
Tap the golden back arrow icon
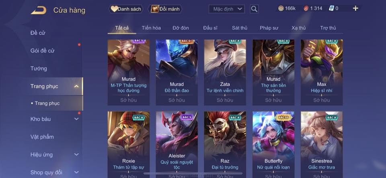pyautogui.click(x=39, y=10)
